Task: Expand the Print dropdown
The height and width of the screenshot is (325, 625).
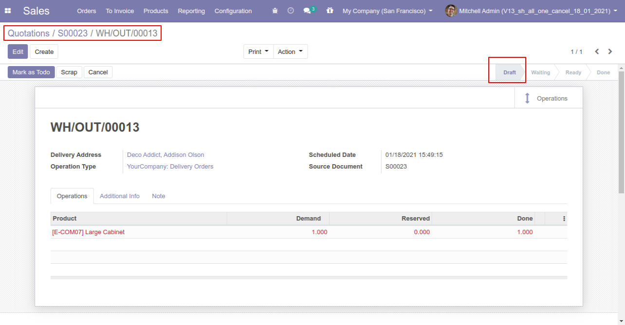Action: point(258,51)
